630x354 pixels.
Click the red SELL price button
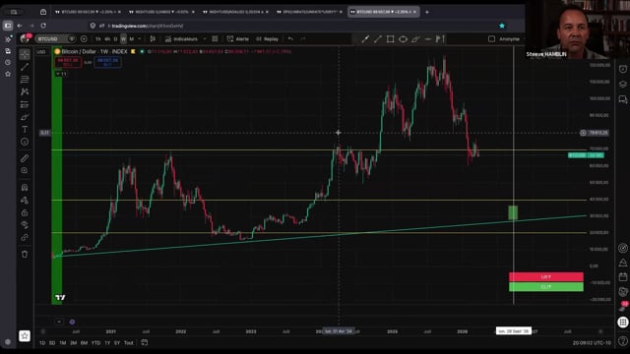tap(68, 62)
